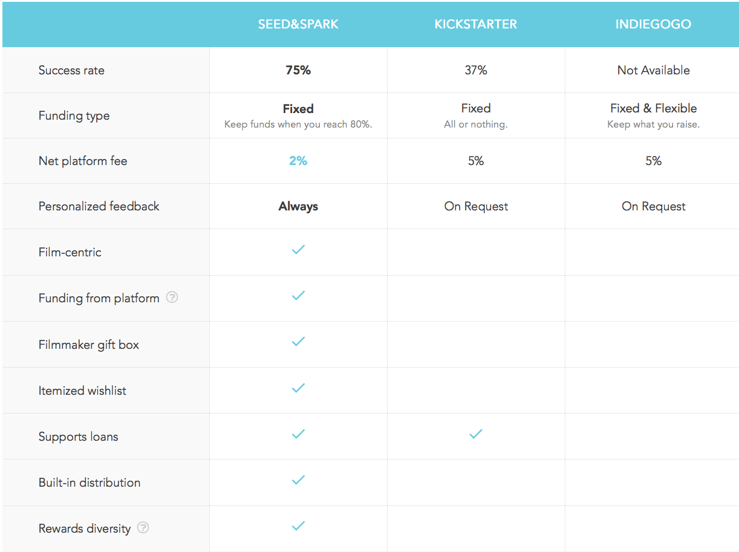Viewport: 739px width, 552px height.
Task: Click the Success rate row label
Action: pos(71,70)
